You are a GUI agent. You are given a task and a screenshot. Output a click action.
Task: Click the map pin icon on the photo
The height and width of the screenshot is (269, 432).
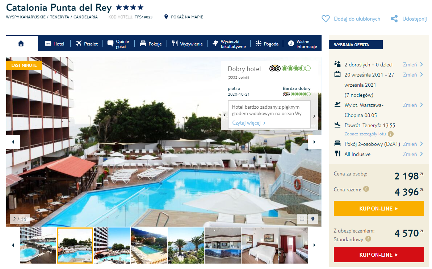pyautogui.click(x=313, y=219)
